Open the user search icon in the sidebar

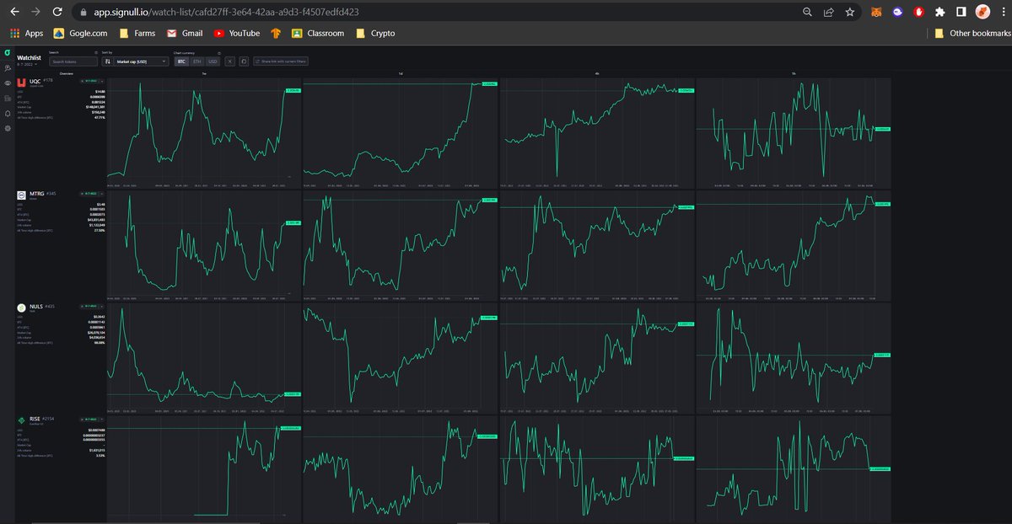pos(7,67)
